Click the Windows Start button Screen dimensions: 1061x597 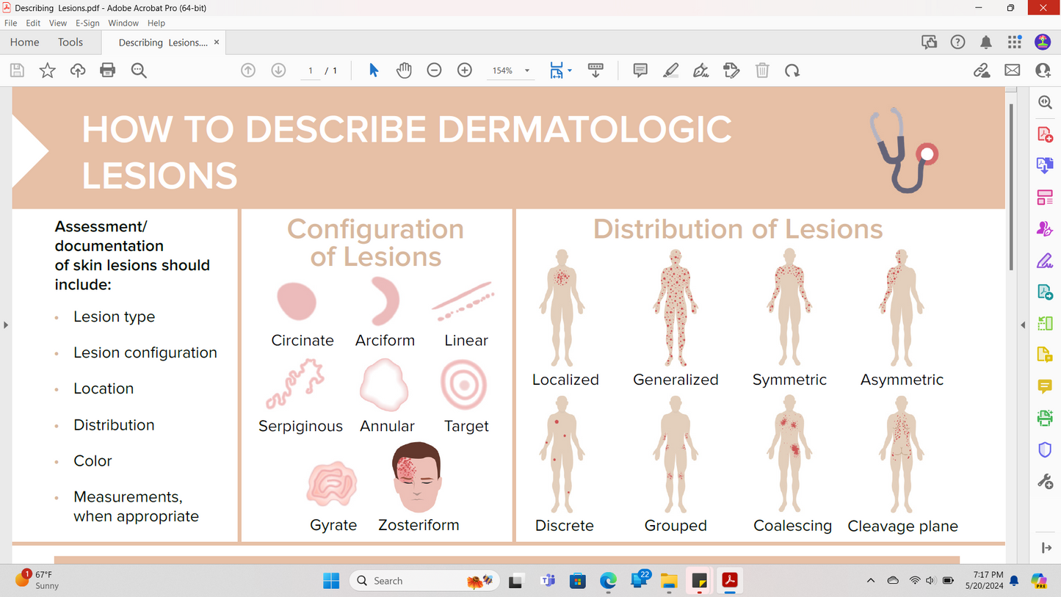tap(331, 581)
